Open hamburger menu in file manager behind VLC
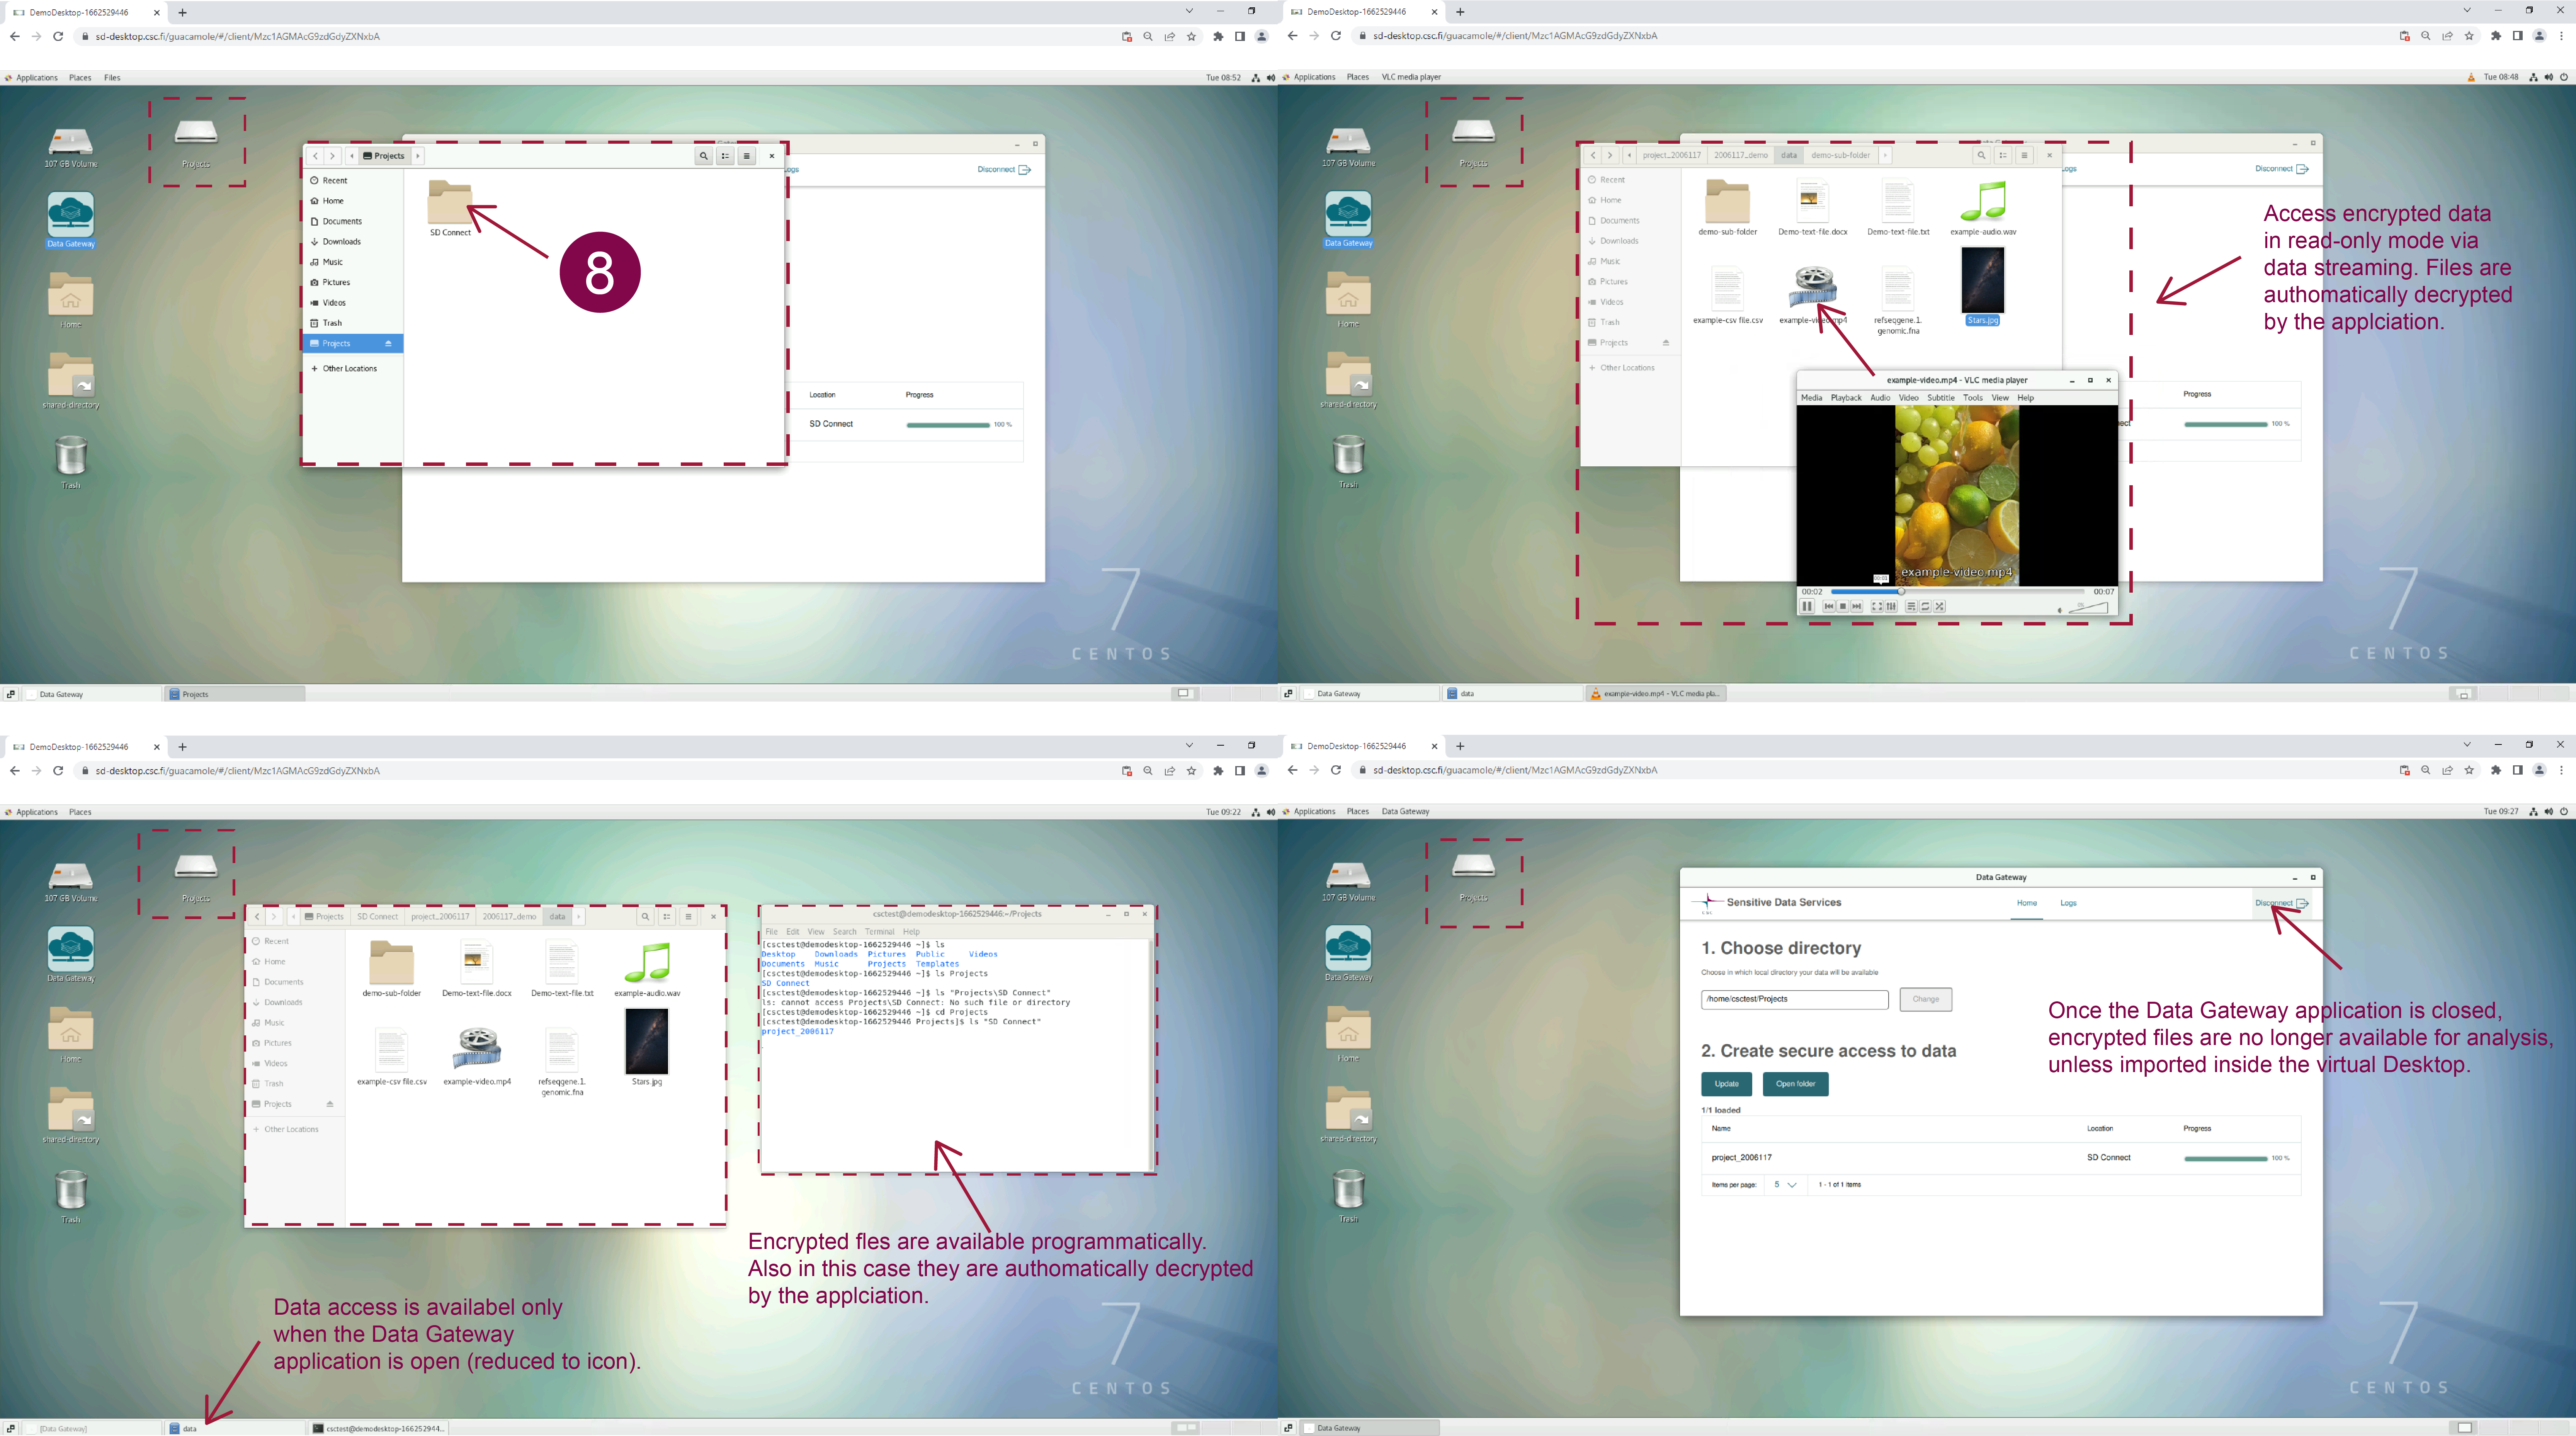 (2024, 155)
